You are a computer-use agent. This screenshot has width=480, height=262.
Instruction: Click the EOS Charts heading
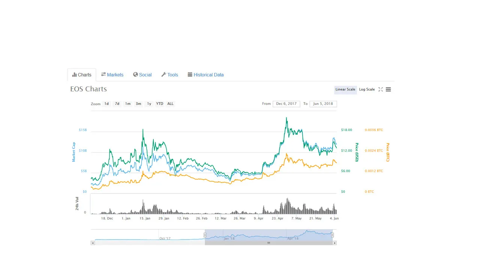coord(88,89)
